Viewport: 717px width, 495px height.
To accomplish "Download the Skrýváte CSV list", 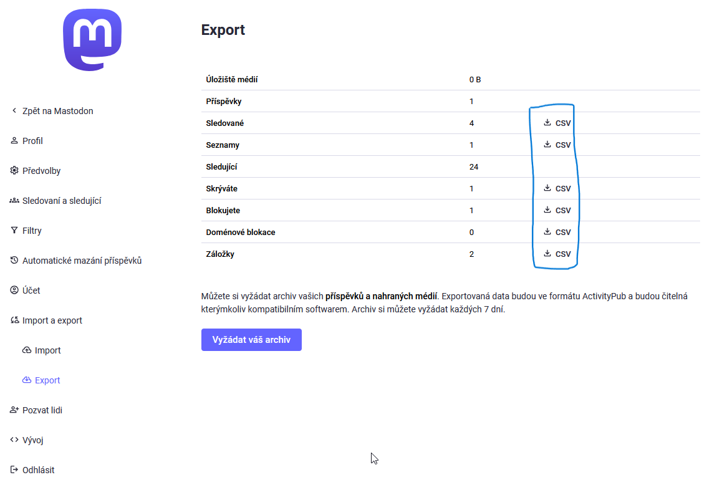I will point(557,188).
